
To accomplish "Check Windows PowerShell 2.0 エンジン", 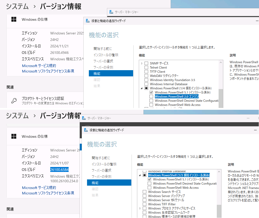I will click(x=151, y=96).
